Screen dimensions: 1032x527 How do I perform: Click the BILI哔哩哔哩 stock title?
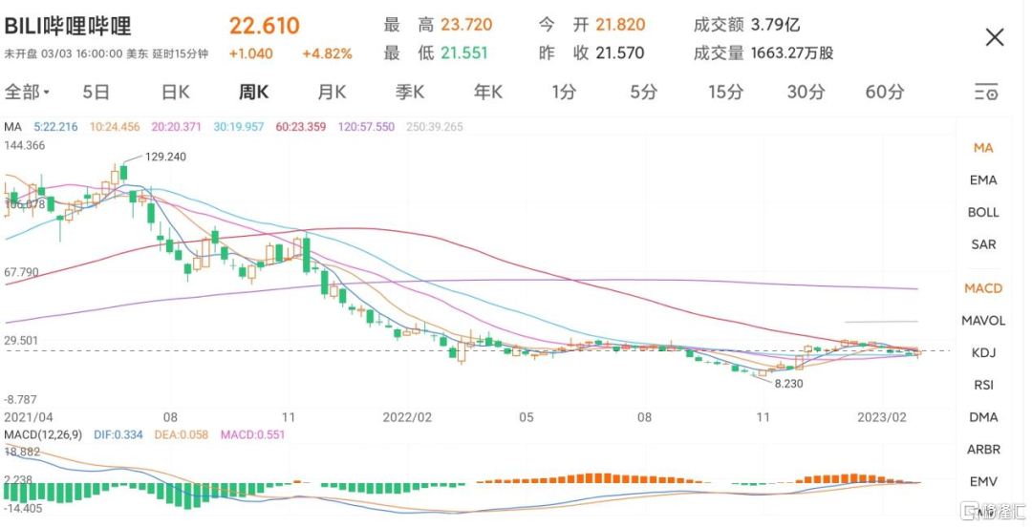click(68, 27)
